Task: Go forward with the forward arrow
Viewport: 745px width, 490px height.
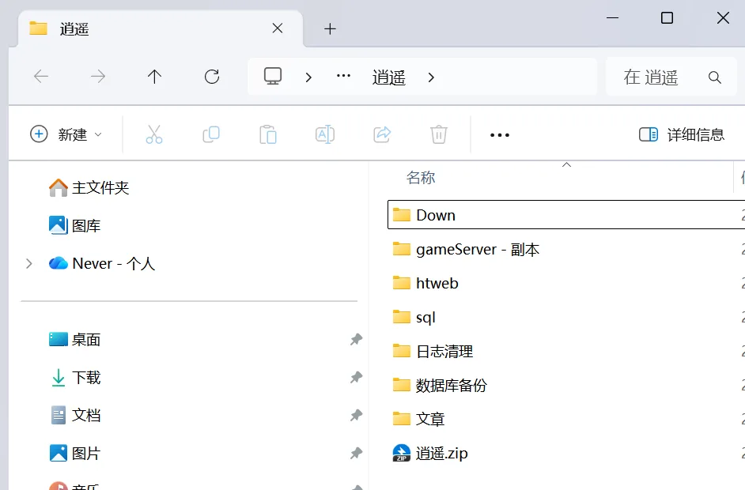Action: (98, 77)
